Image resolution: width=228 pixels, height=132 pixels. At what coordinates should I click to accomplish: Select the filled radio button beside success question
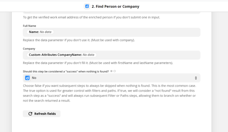point(111,71)
